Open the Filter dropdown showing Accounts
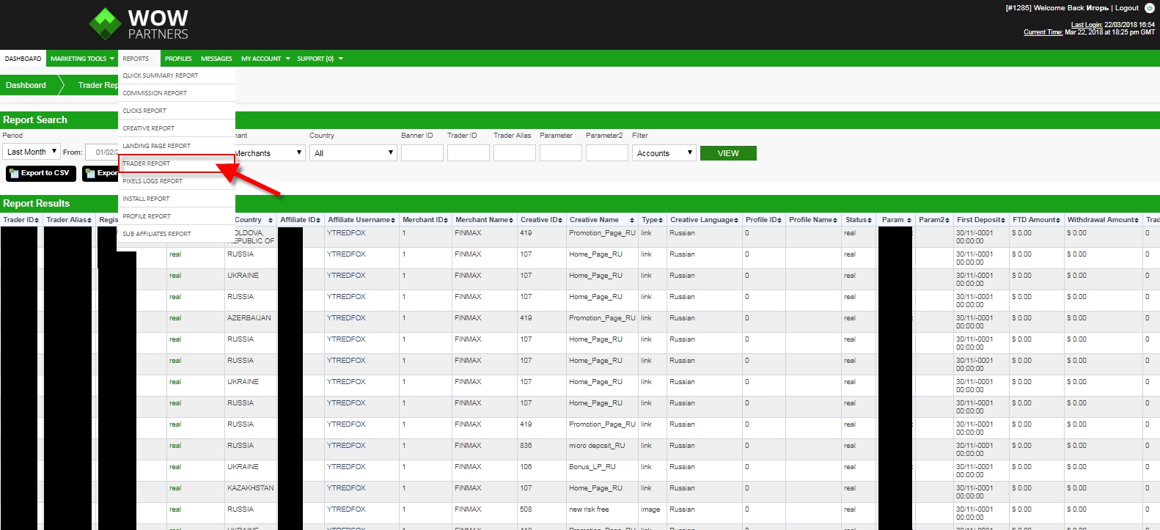This screenshot has width=1160, height=530. point(664,153)
